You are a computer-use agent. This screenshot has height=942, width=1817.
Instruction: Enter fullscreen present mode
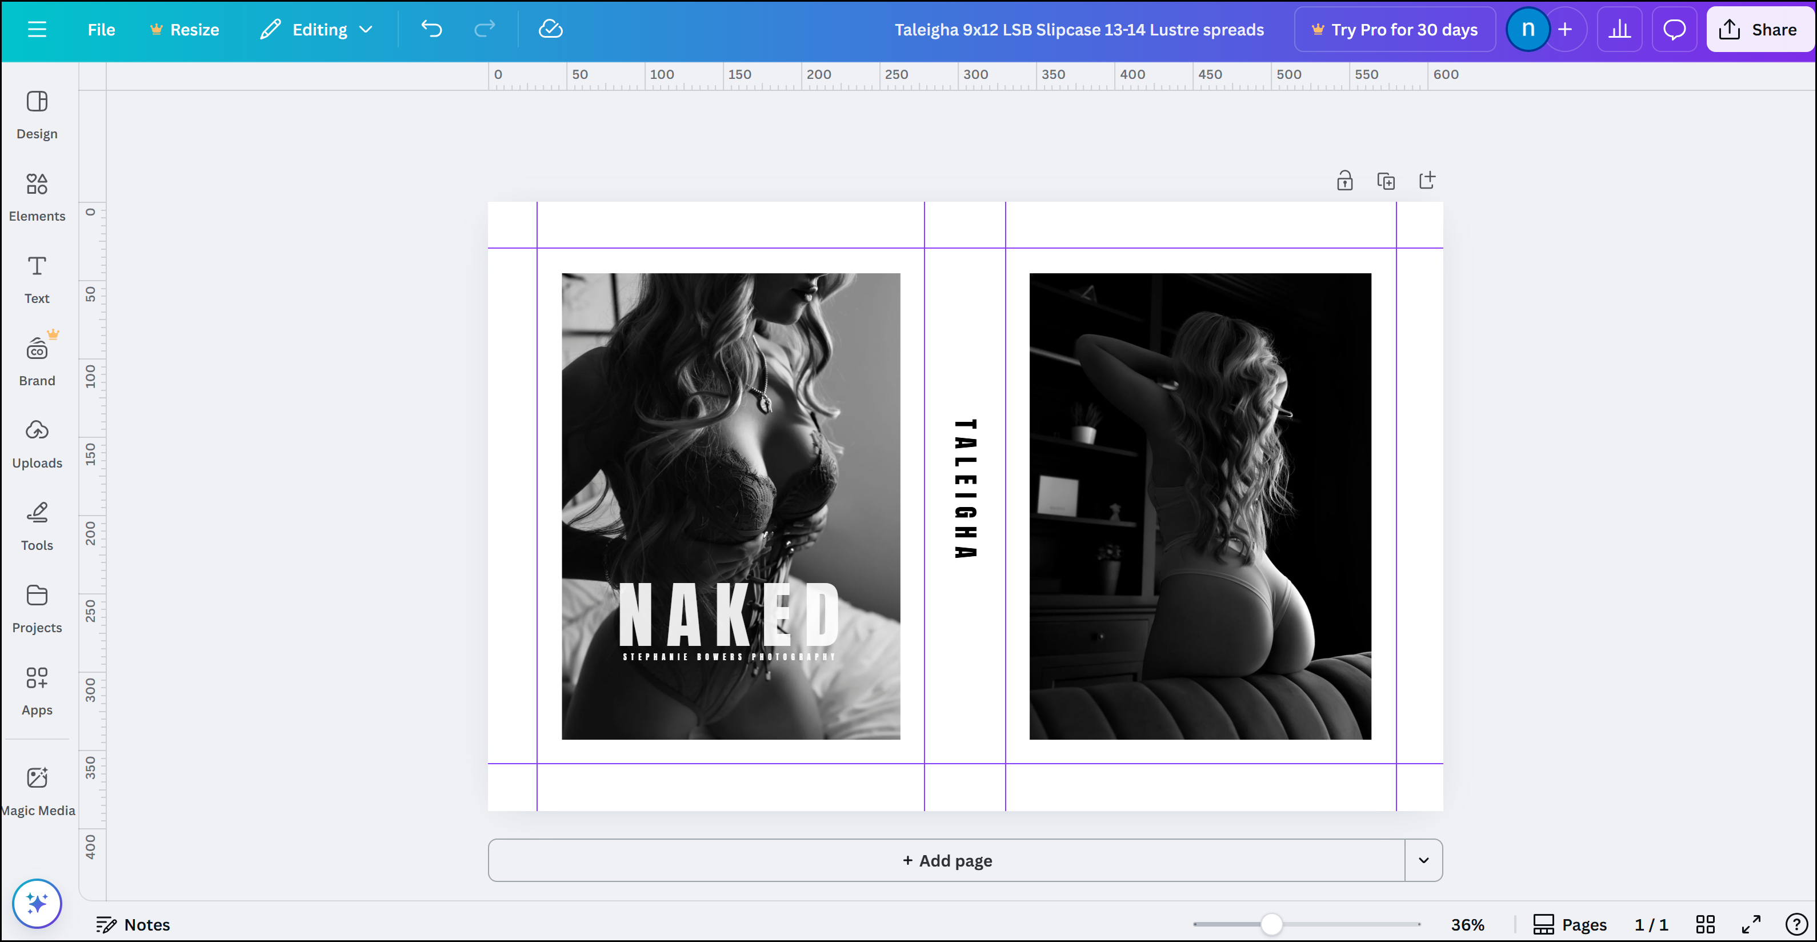(1751, 924)
